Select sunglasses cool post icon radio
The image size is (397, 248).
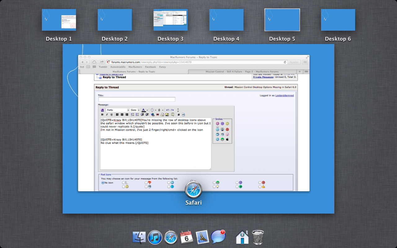point(146,187)
